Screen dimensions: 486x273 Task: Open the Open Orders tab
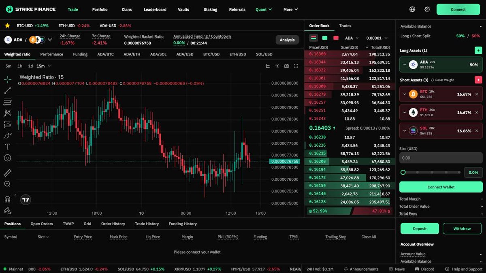click(x=42, y=224)
